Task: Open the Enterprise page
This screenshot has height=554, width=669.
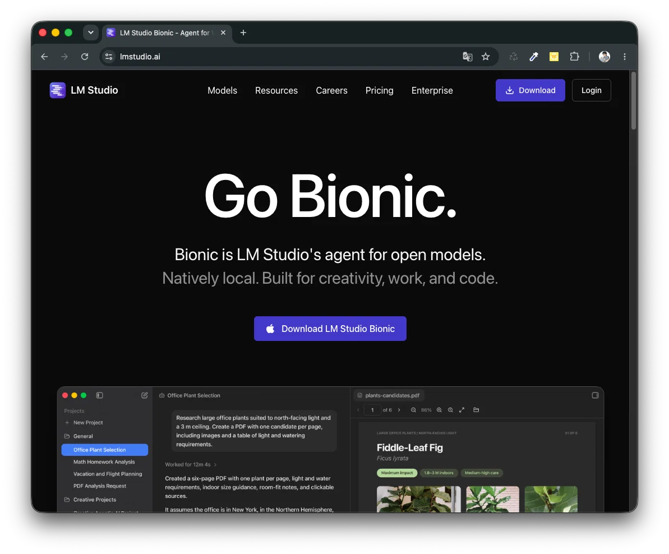Action: tap(432, 90)
